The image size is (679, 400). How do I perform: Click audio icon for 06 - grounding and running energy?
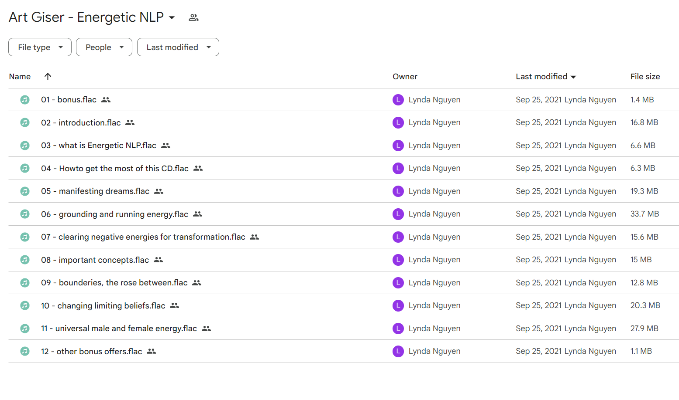coord(25,214)
